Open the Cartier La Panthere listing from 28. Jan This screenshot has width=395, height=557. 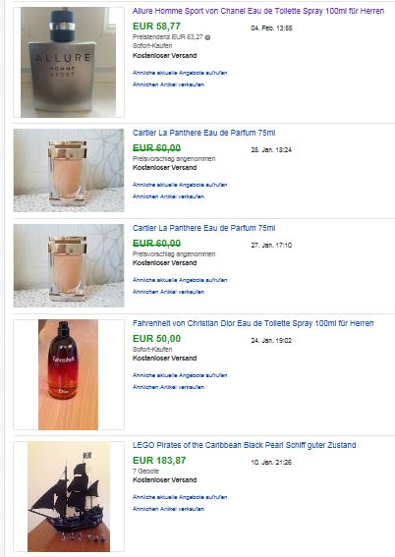pyautogui.click(x=204, y=133)
